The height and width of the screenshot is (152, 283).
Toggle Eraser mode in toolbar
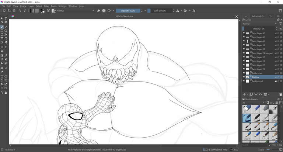(x=98, y=11)
